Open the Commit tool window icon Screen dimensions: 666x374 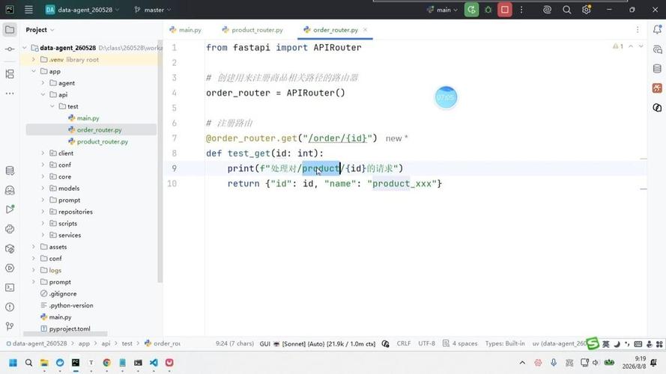(x=10, y=49)
